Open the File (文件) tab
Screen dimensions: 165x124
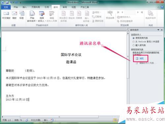point(6,7)
